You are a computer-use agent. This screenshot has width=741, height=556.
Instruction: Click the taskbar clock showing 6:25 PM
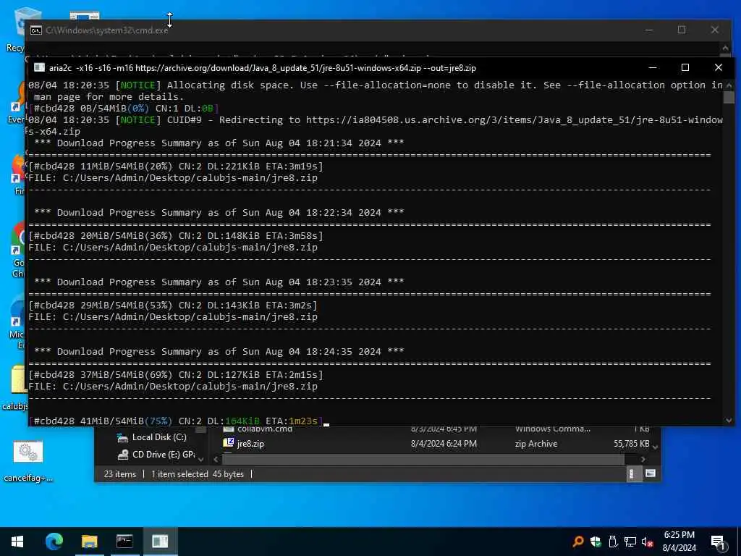679,542
